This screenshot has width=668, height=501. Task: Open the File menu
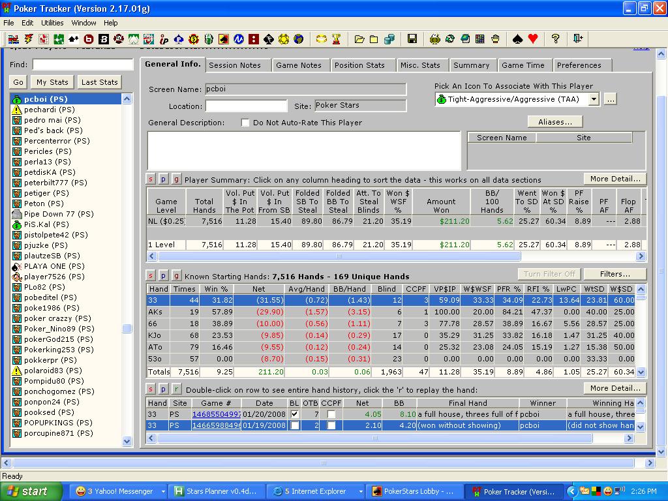coord(8,23)
